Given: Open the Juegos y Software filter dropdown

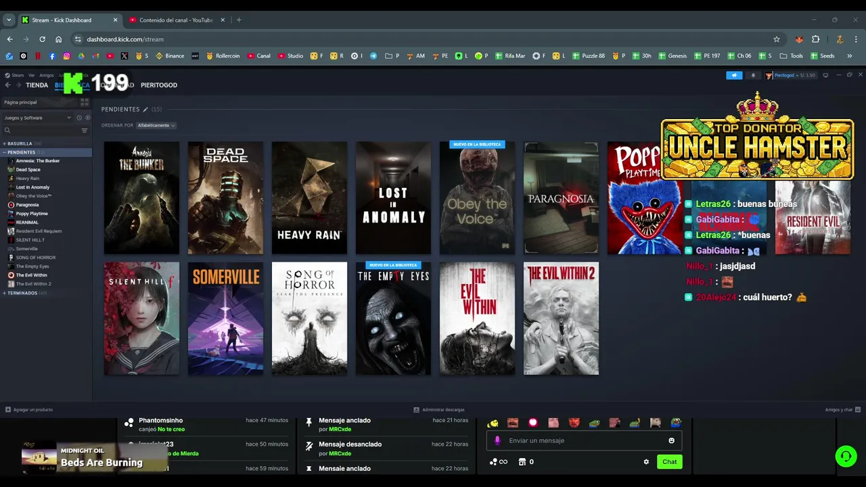Looking at the screenshot, I should click(37, 118).
